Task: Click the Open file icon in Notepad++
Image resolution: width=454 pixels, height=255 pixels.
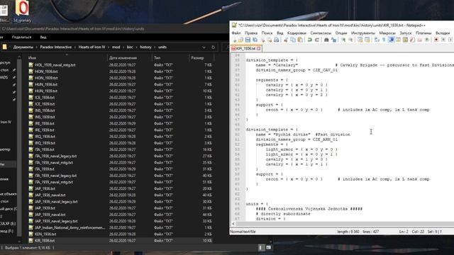Action: 240,40
